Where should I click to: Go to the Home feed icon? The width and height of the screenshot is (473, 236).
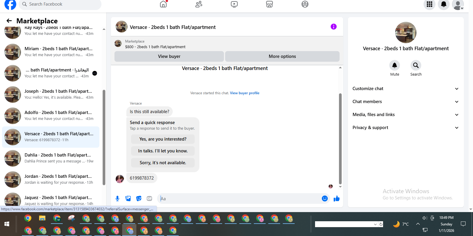coord(163,4)
